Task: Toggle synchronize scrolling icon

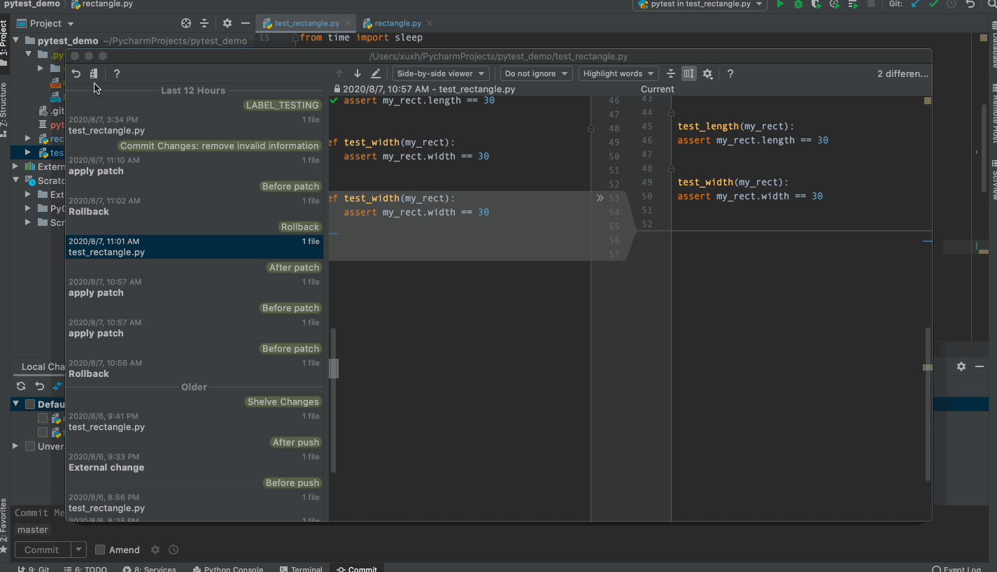Action: 689,73
